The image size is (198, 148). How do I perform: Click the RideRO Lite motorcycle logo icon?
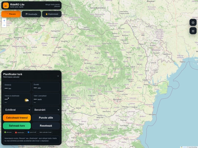pos(6,5)
